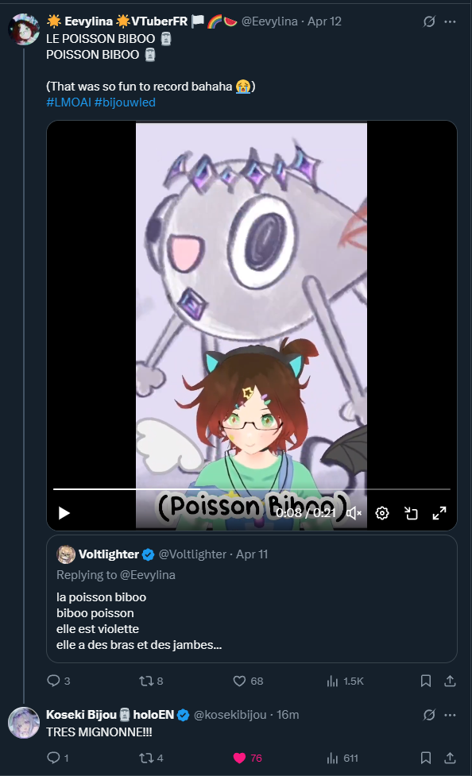Enter video fullscreen mode

(439, 513)
